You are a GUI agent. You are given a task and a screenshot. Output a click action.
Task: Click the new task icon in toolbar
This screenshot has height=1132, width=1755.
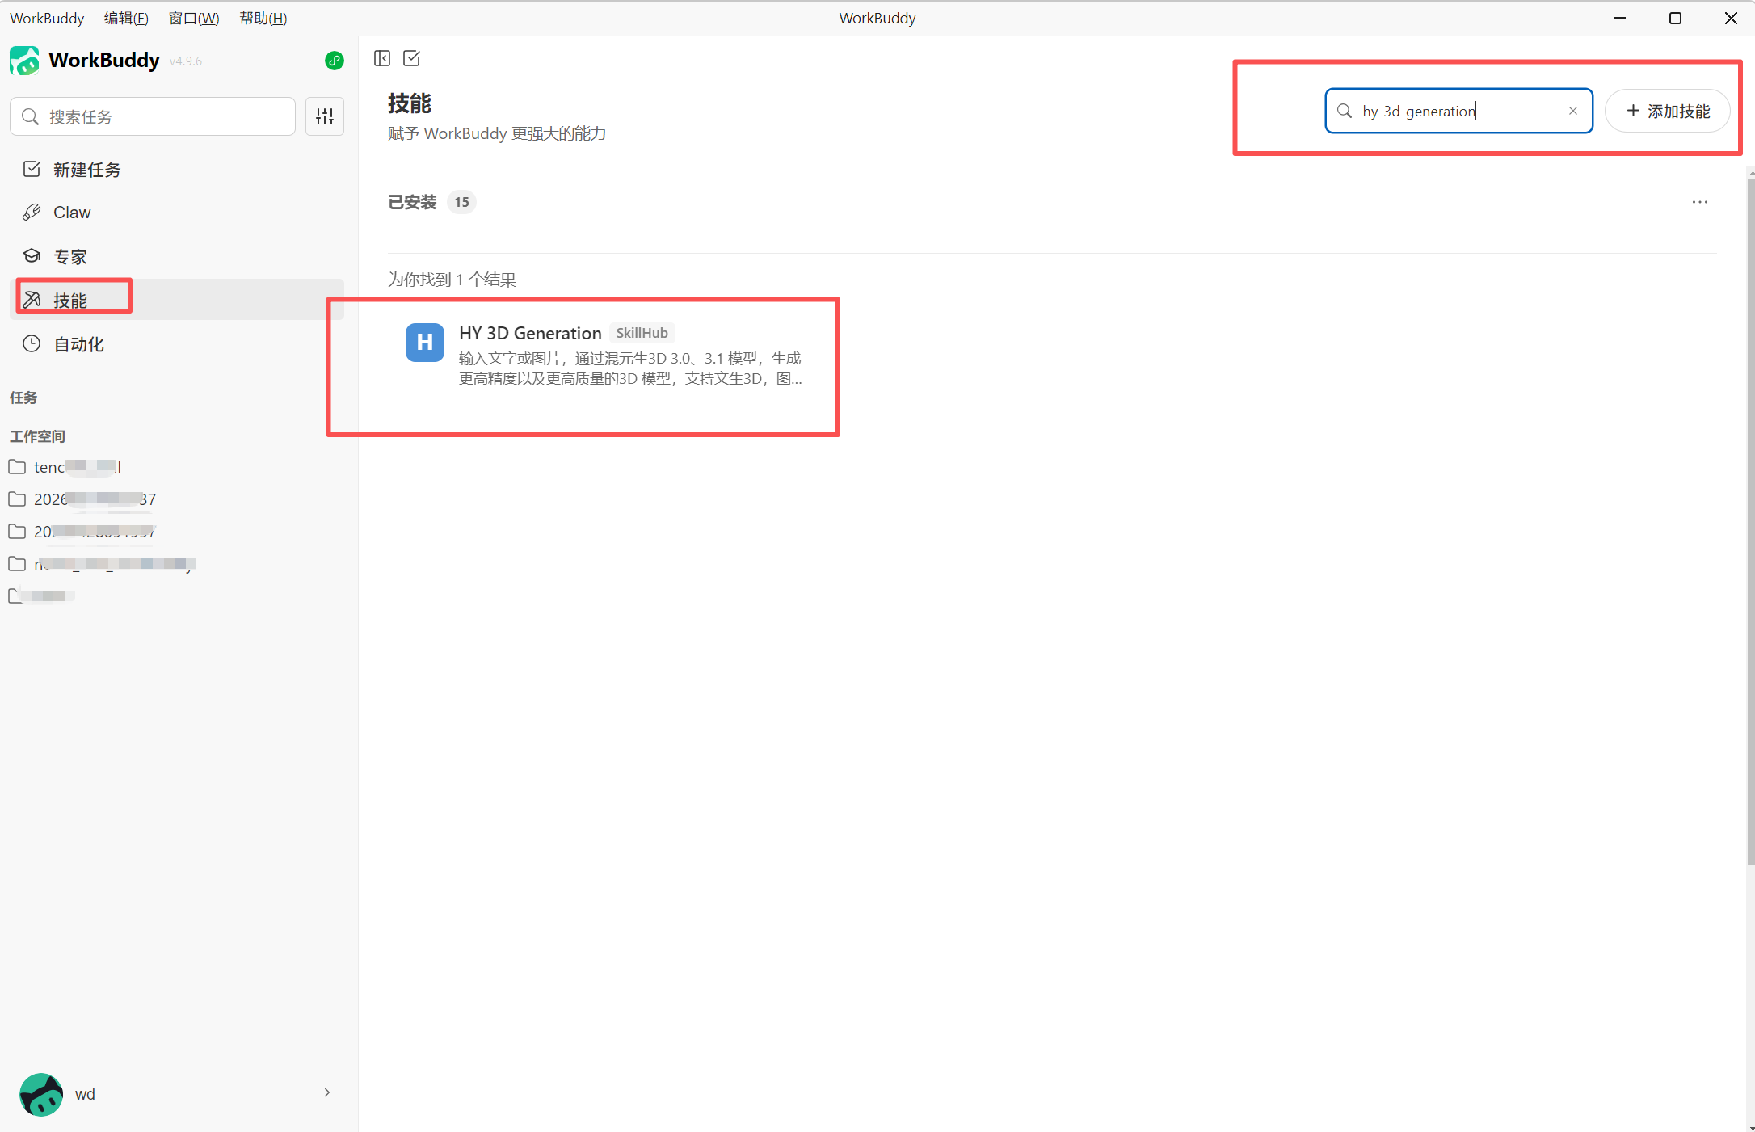point(411,58)
